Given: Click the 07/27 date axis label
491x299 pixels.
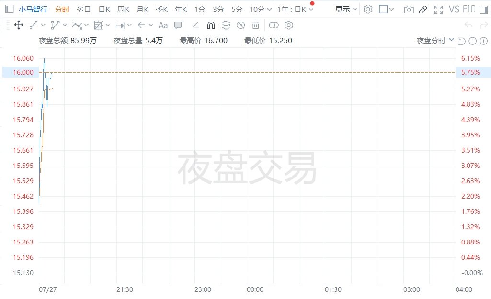Looking at the screenshot, I should coord(48,289).
